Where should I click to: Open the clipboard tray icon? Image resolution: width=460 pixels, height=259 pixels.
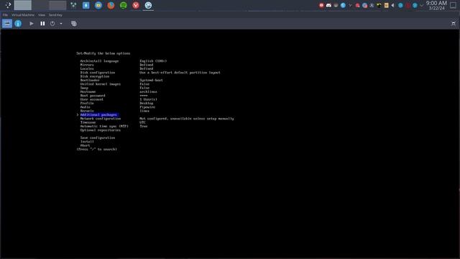[386, 5]
